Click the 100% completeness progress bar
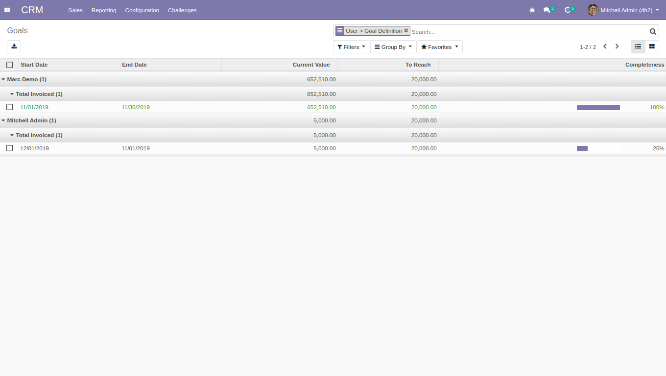666x376 pixels. (598, 107)
